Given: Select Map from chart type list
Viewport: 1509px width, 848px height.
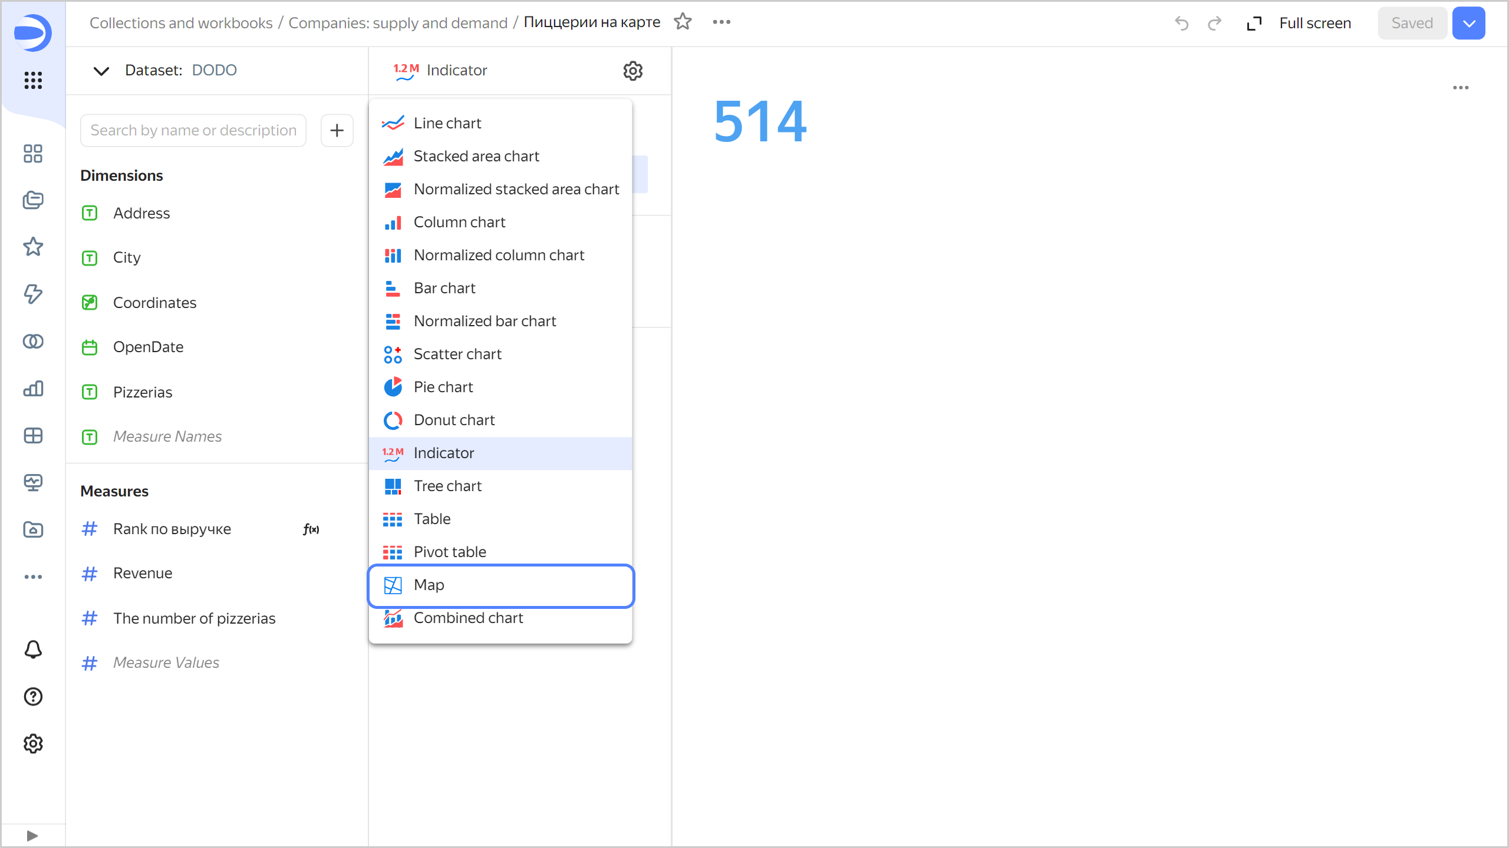Looking at the screenshot, I should 500,585.
